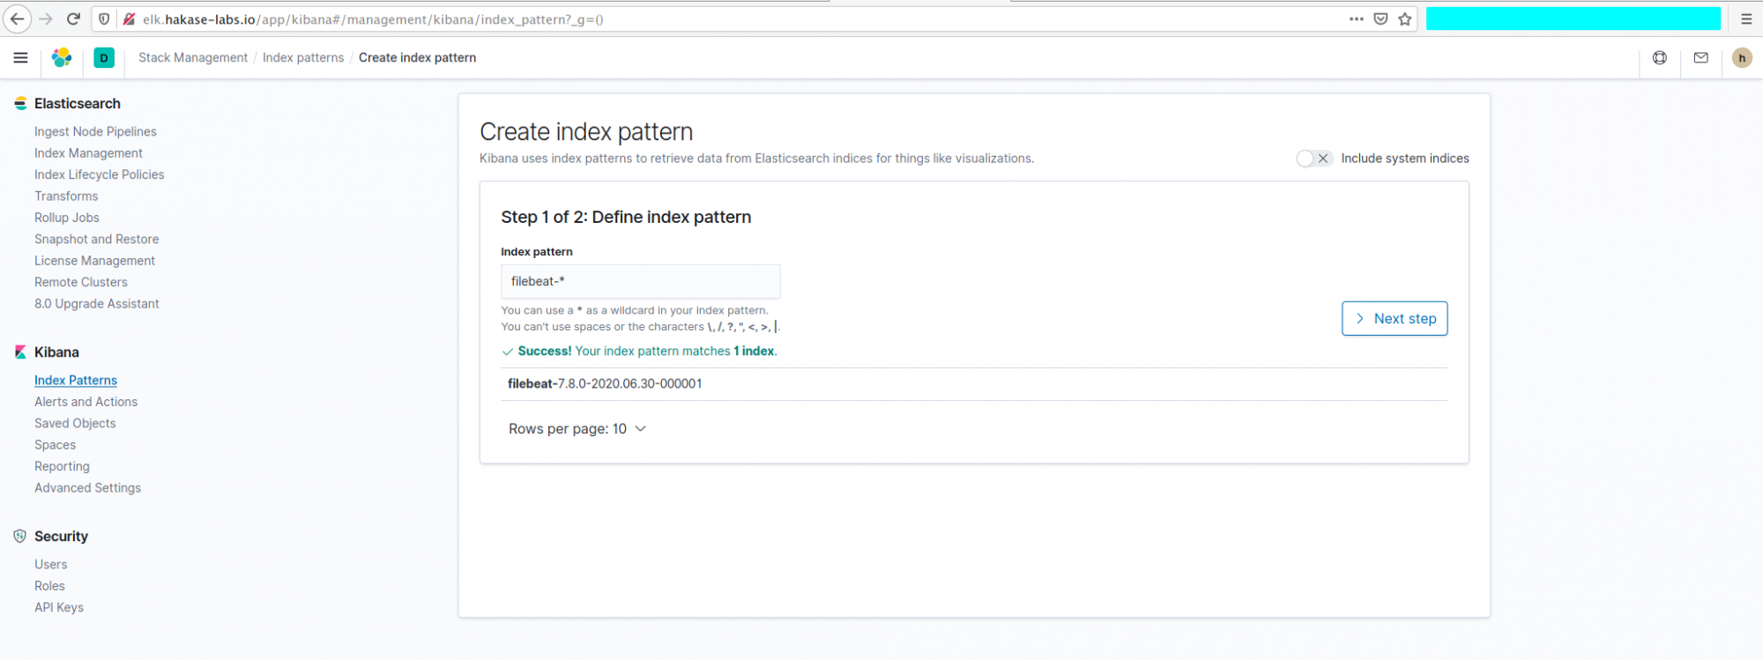
Task: Open the hamburger navigation menu
Action: [x=20, y=58]
